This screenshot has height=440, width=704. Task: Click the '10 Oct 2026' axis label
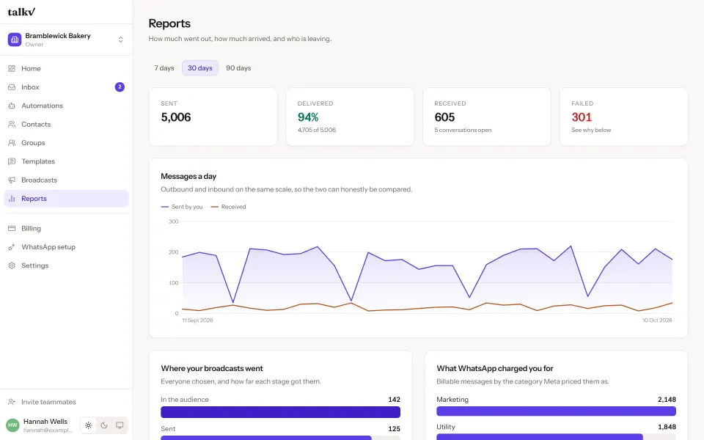point(657,320)
